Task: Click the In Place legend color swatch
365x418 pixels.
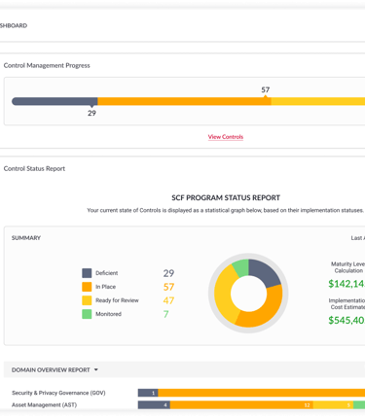Action: coord(87,287)
